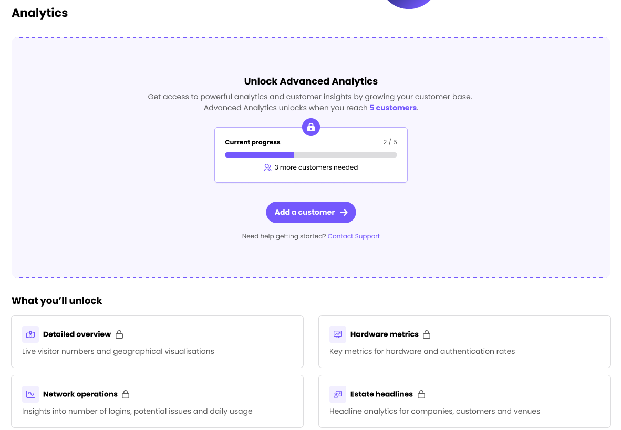Image resolution: width=621 pixels, height=430 pixels.
Task: Click the lock icon next to Estate headlines
Action: (421, 394)
